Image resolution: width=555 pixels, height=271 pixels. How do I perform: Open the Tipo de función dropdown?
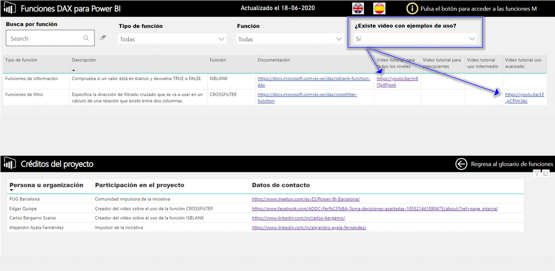[x=172, y=39]
